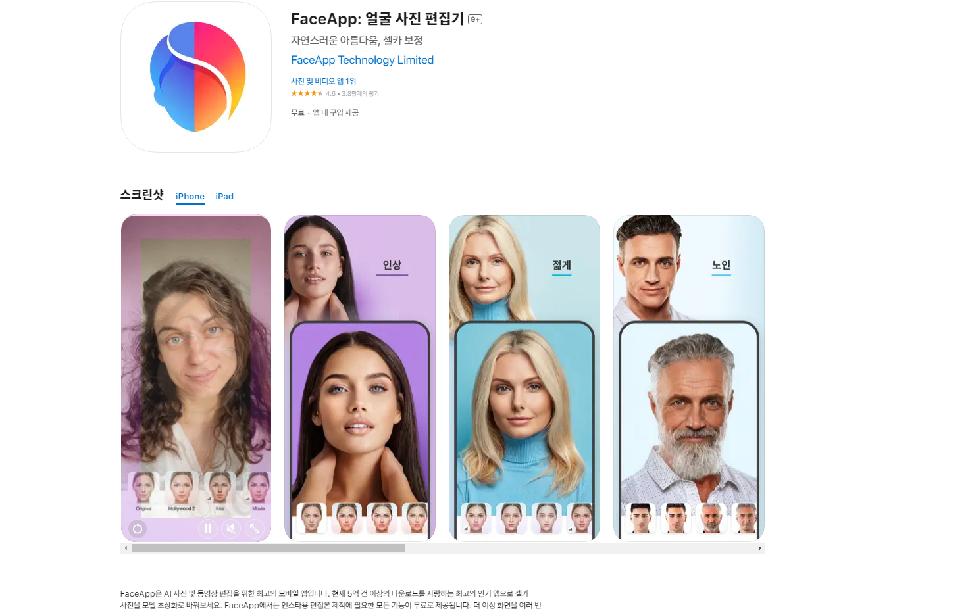970x609 pixels.
Task: Expand preview video to fullscreen
Action: pos(255,529)
